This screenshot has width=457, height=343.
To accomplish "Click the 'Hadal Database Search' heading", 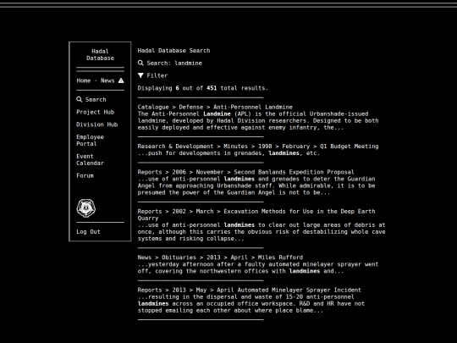I will click(173, 51).
